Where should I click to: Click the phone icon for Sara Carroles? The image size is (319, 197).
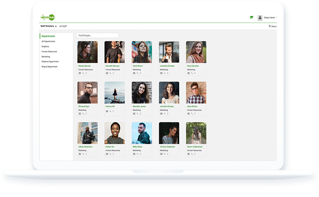[x=192, y=73]
